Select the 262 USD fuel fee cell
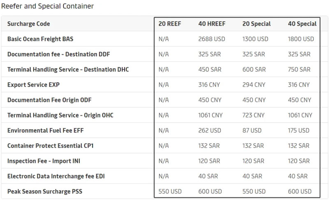 pos(210,130)
